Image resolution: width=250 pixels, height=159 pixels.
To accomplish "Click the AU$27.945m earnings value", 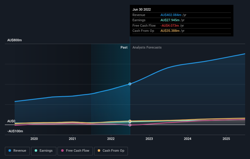I will click(170, 20).
